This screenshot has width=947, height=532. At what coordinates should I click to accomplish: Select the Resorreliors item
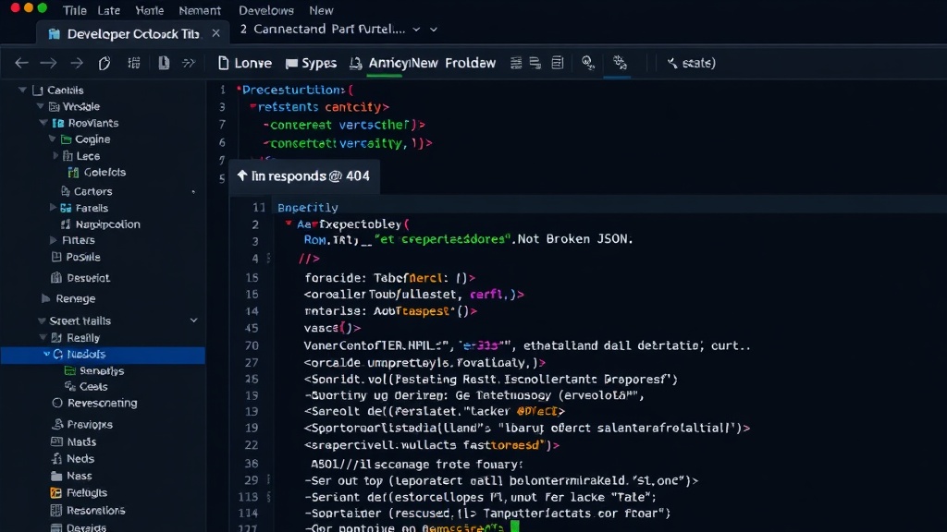[x=88, y=510]
